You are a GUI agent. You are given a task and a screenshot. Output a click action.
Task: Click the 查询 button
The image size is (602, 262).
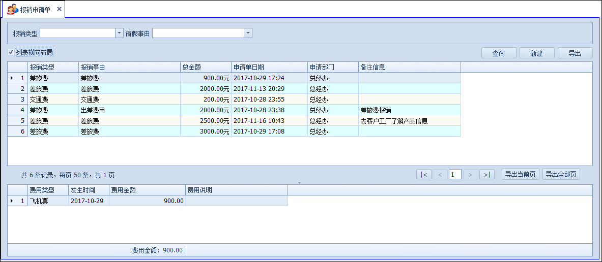click(498, 53)
